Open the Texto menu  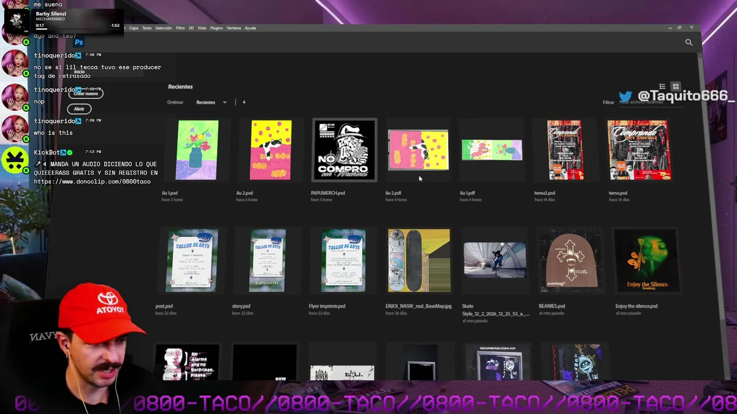point(147,28)
